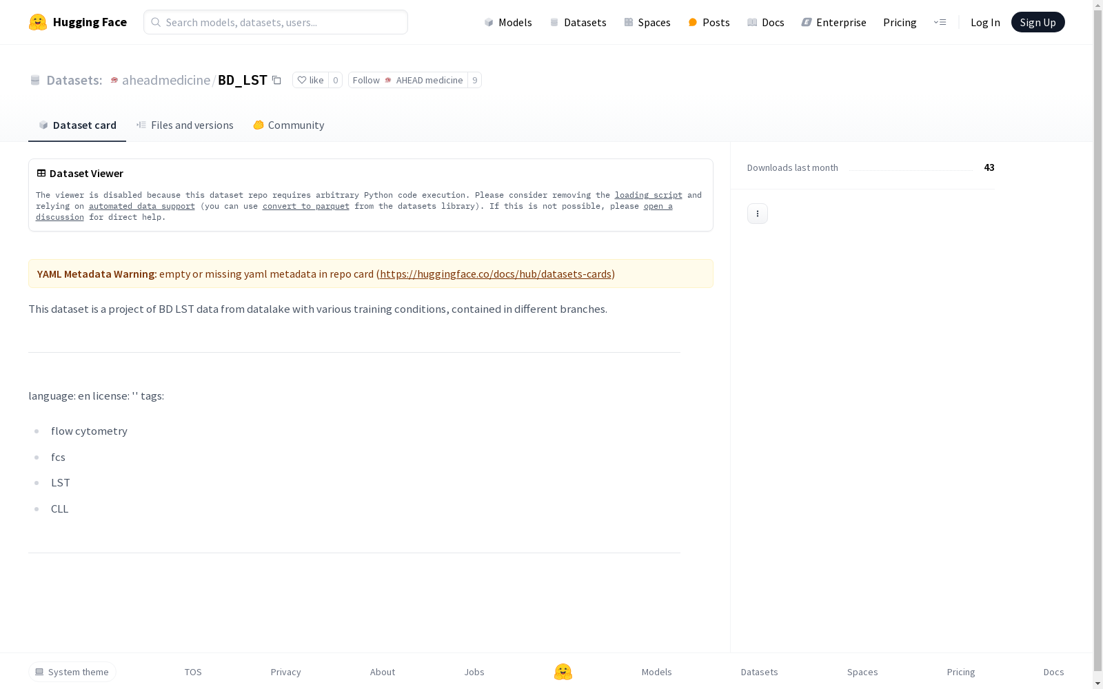The height and width of the screenshot is (689, 1103).
Task: Click the Datasets: breadcrumb label
Action: tap(74, 80)
